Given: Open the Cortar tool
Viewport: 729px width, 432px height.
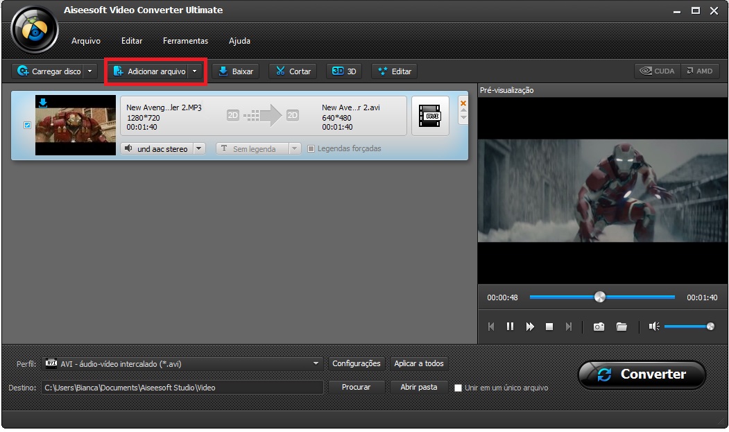Looking at the screenshot, I should 292,70.
